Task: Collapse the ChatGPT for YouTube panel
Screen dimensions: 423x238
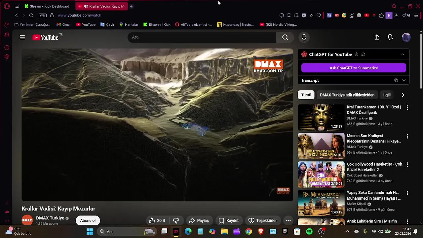Action: click(x=403, y=54)
